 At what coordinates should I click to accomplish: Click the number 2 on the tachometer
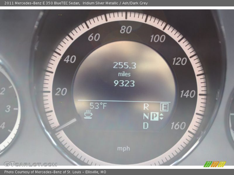pos(3,91)
